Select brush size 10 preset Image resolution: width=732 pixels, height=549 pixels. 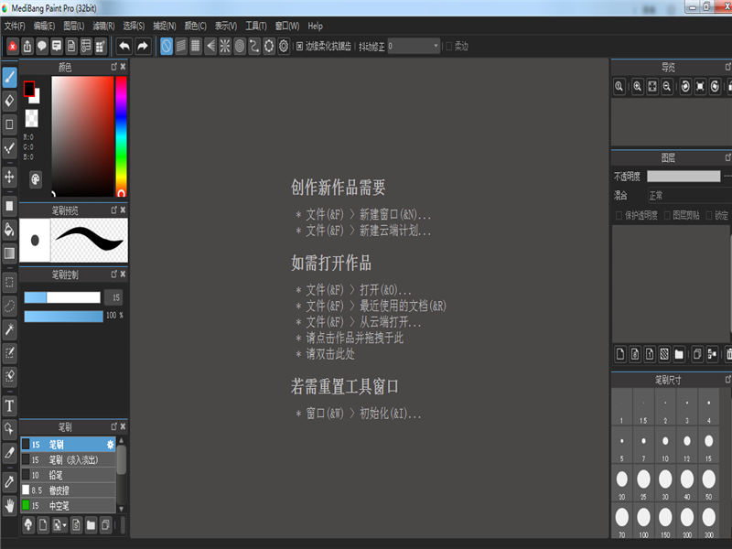coord(665,445)
